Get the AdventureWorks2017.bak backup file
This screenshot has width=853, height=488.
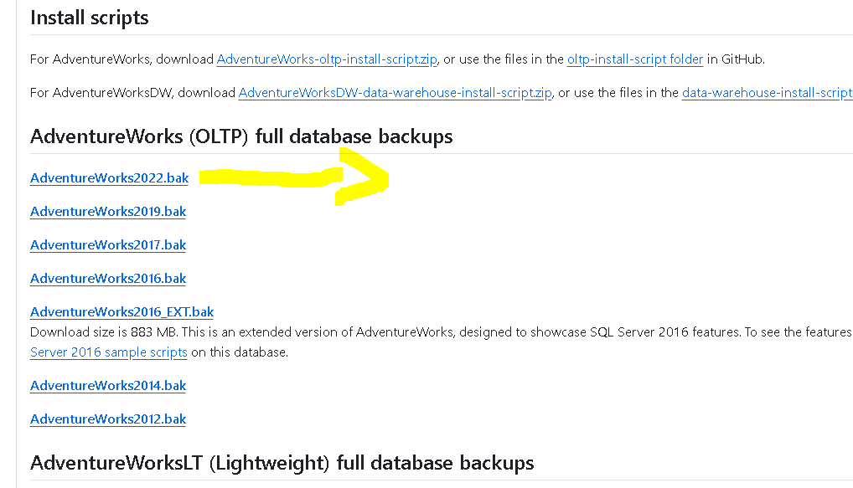(108, 245)
